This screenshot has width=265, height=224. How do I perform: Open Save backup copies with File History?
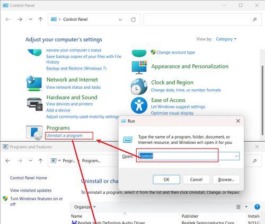click(x=84, y=59)
